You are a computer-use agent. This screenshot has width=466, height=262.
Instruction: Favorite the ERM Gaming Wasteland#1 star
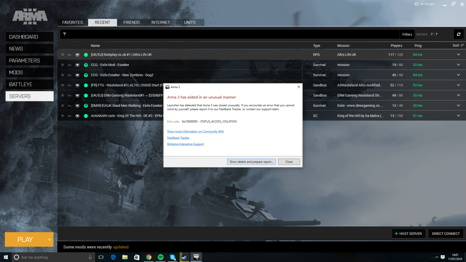click(63, 95)
